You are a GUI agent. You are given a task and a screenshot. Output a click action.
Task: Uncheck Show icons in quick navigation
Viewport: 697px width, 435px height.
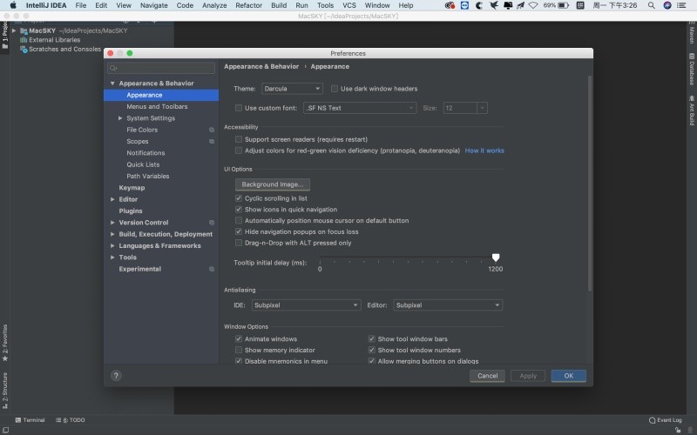click(x=238, y=210)
